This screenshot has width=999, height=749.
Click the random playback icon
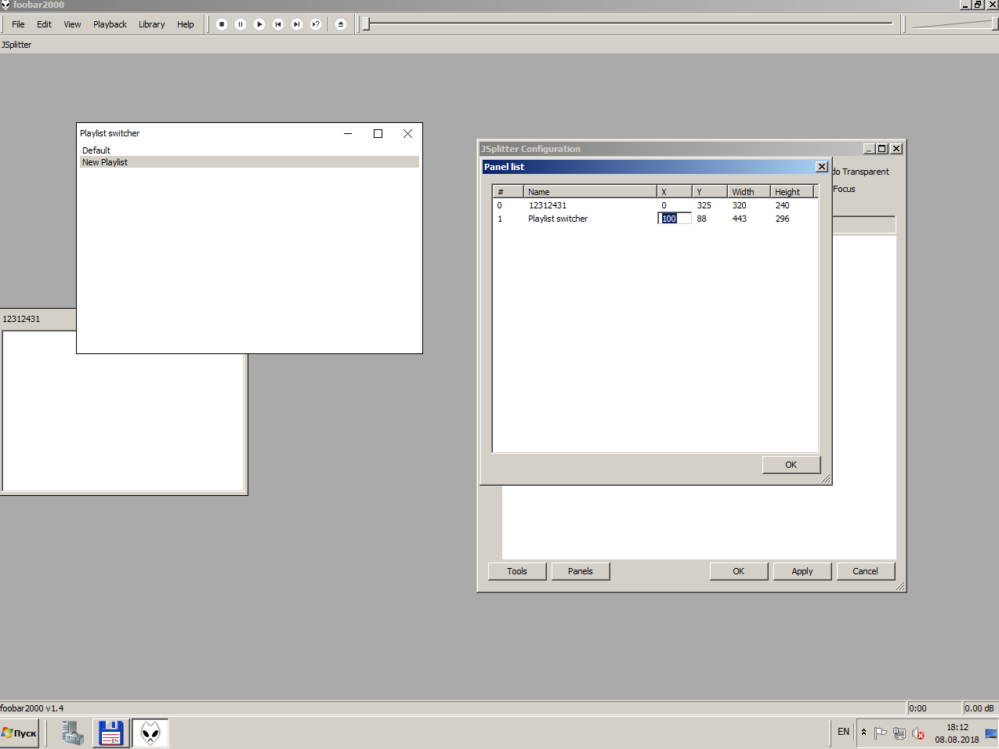tap(316, 24)
